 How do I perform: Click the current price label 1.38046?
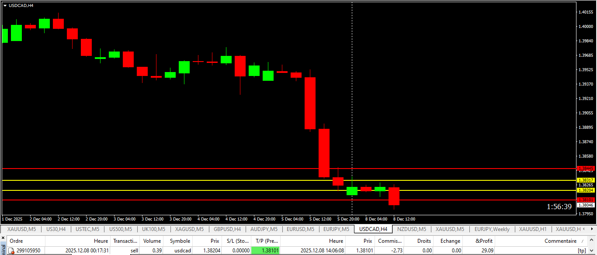point(586,205)
